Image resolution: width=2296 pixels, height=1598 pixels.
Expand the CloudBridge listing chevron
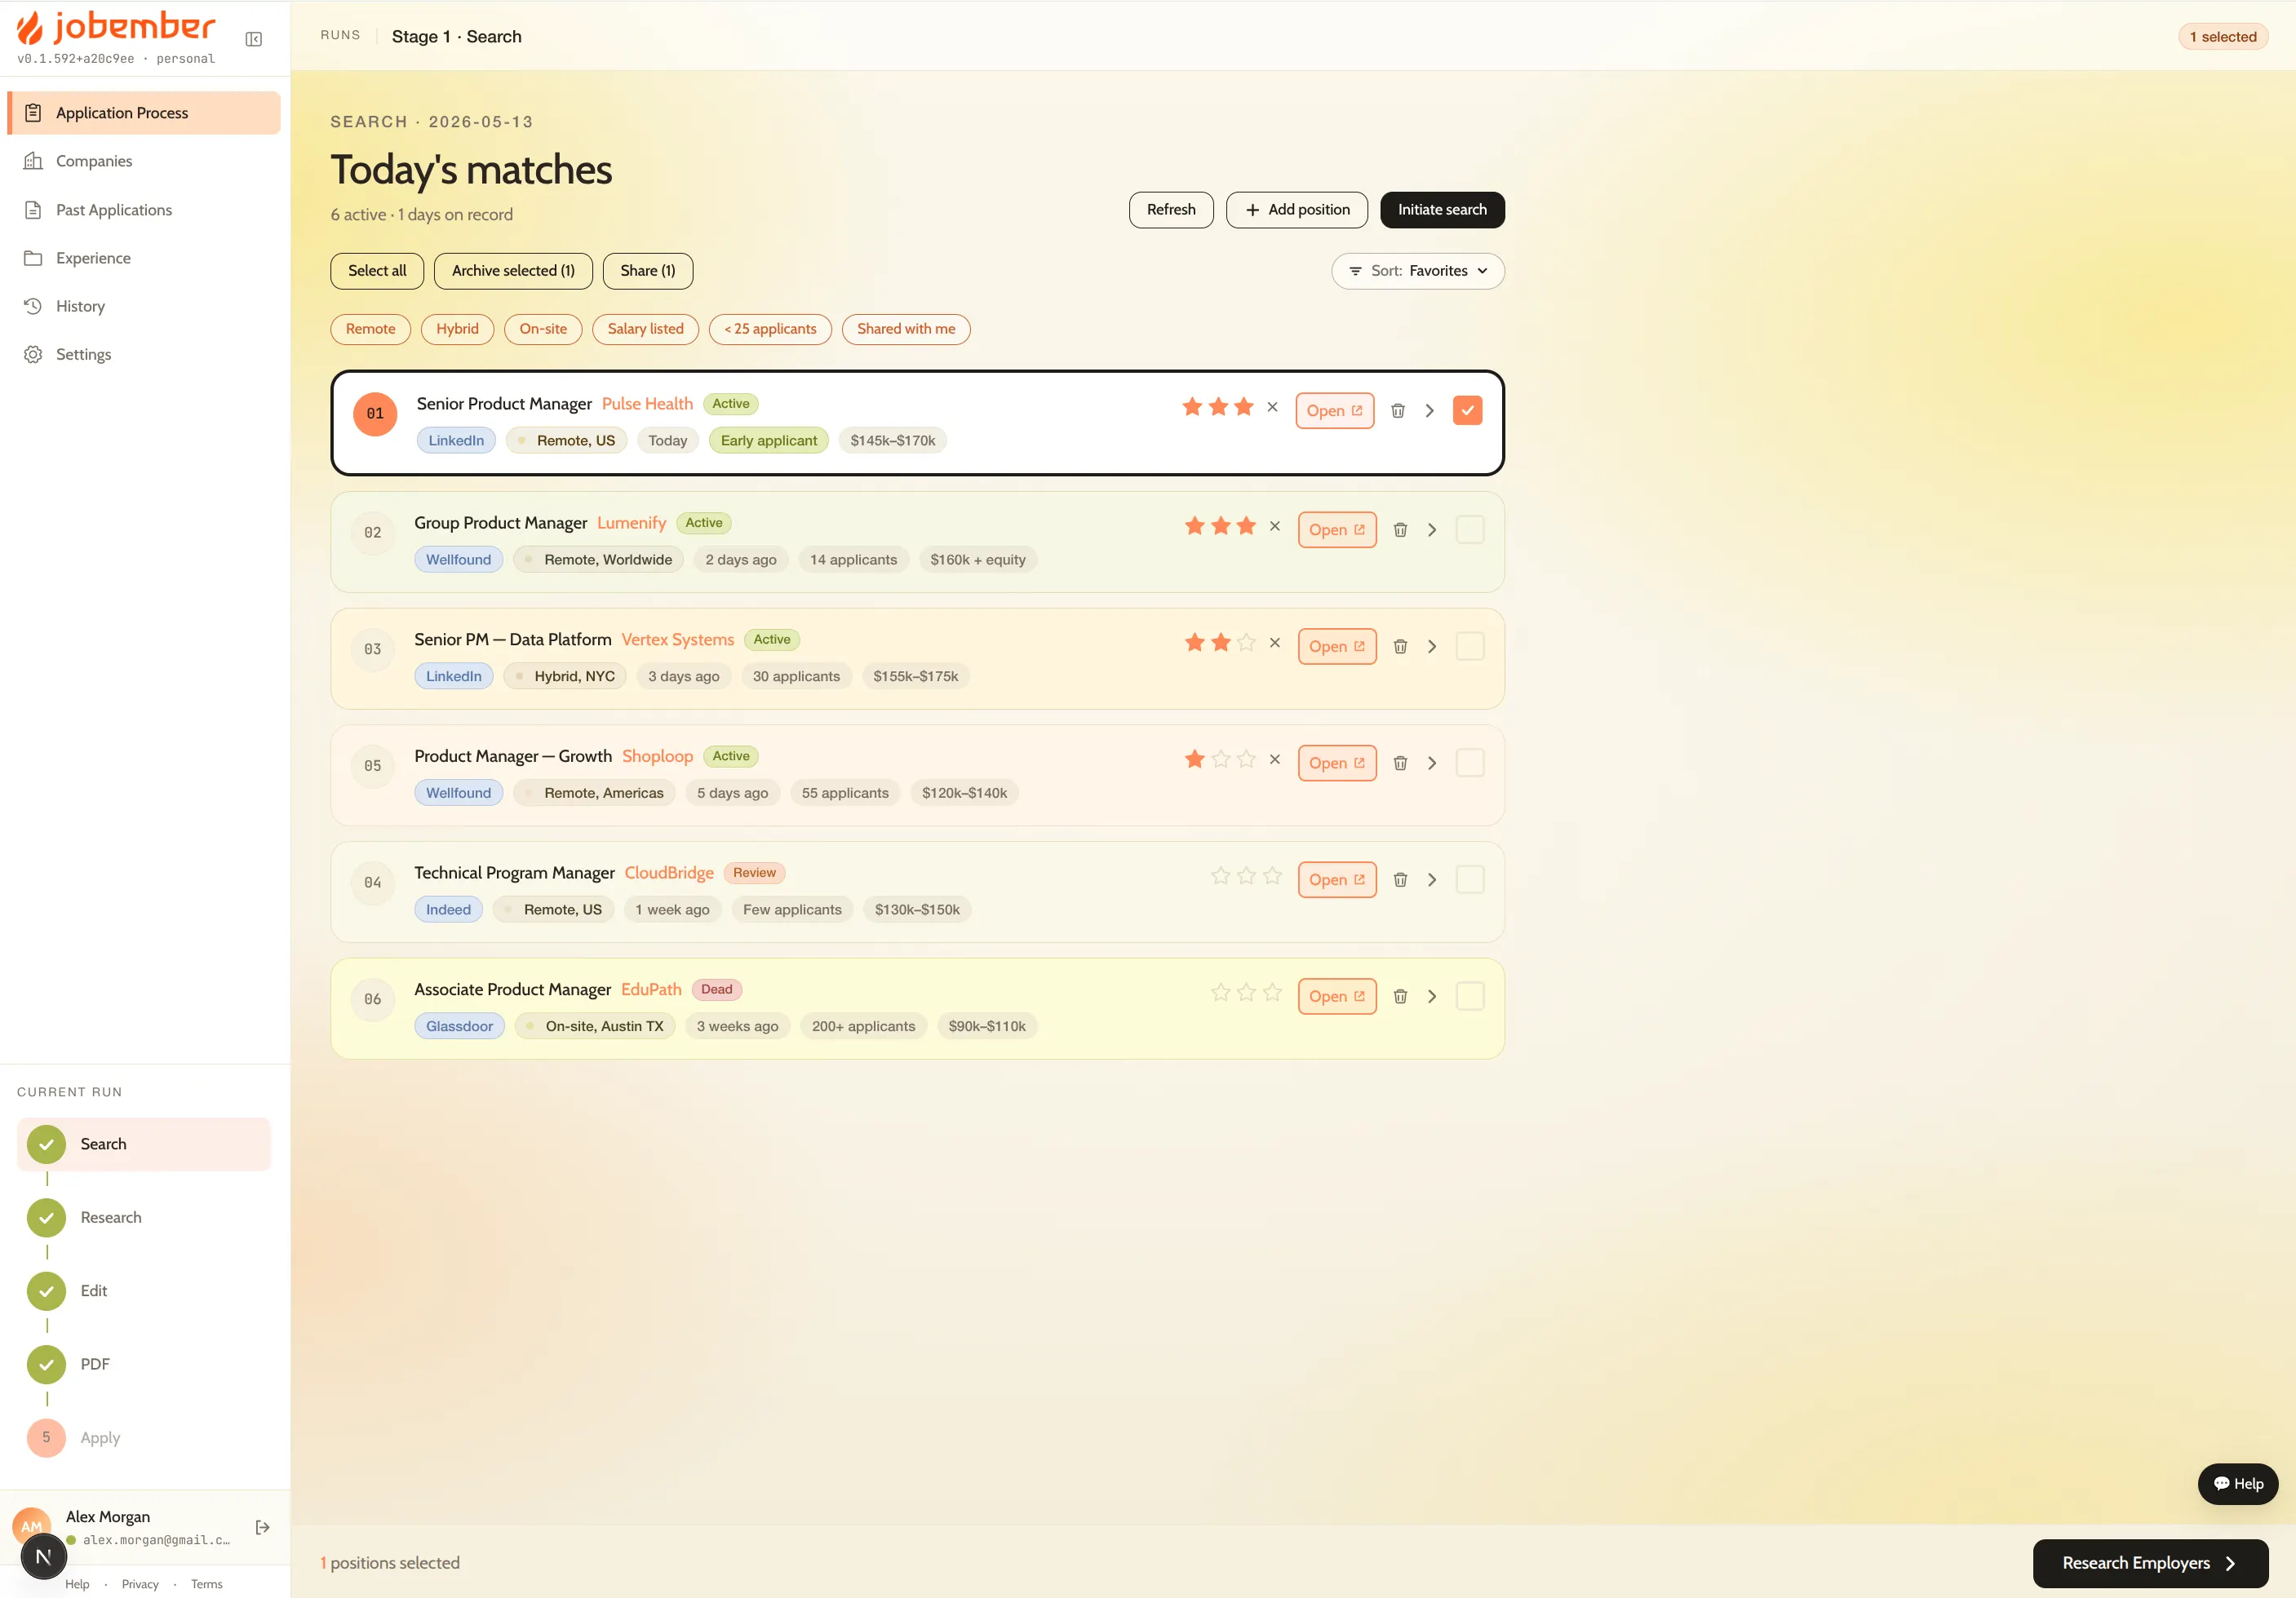(x=1431, y=880)
